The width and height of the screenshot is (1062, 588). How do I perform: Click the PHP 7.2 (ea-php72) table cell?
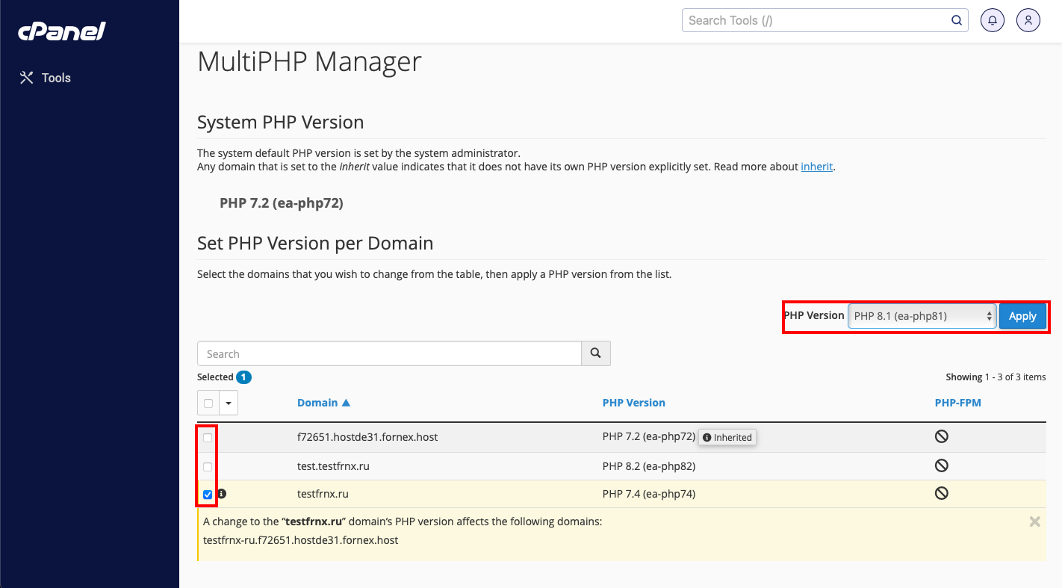[x=649, y=437]
